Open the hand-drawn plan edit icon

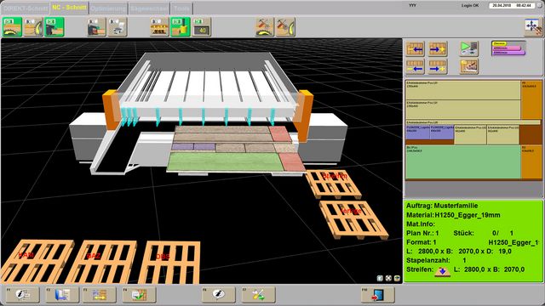469,66
